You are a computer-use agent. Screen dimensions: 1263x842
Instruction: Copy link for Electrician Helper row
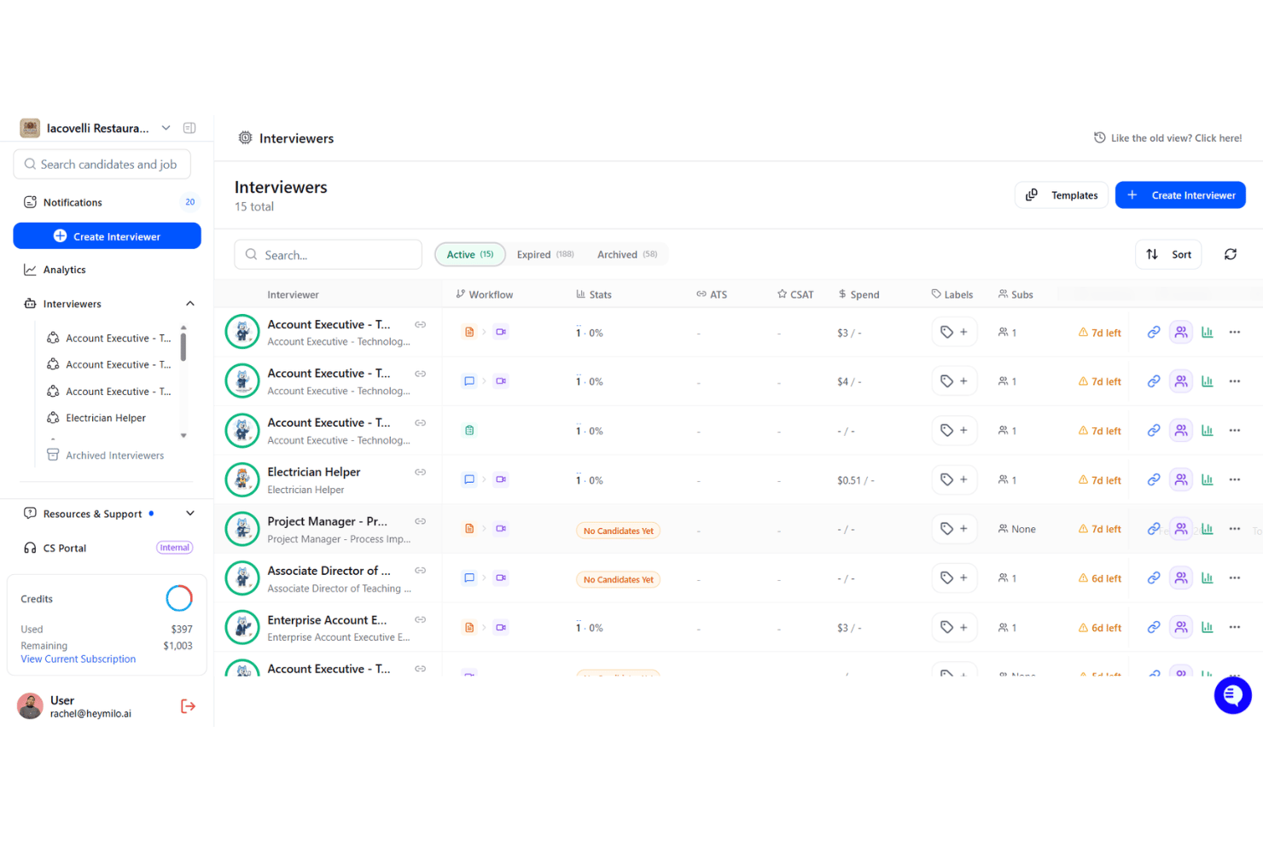click(x=1153, y=479)
